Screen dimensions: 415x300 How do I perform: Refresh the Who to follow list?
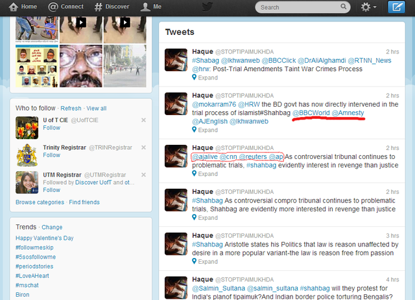(71, 108)
